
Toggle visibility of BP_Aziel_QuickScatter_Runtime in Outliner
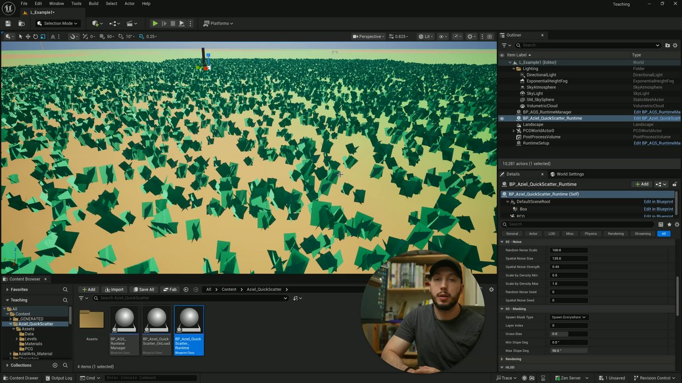[502, 119]
